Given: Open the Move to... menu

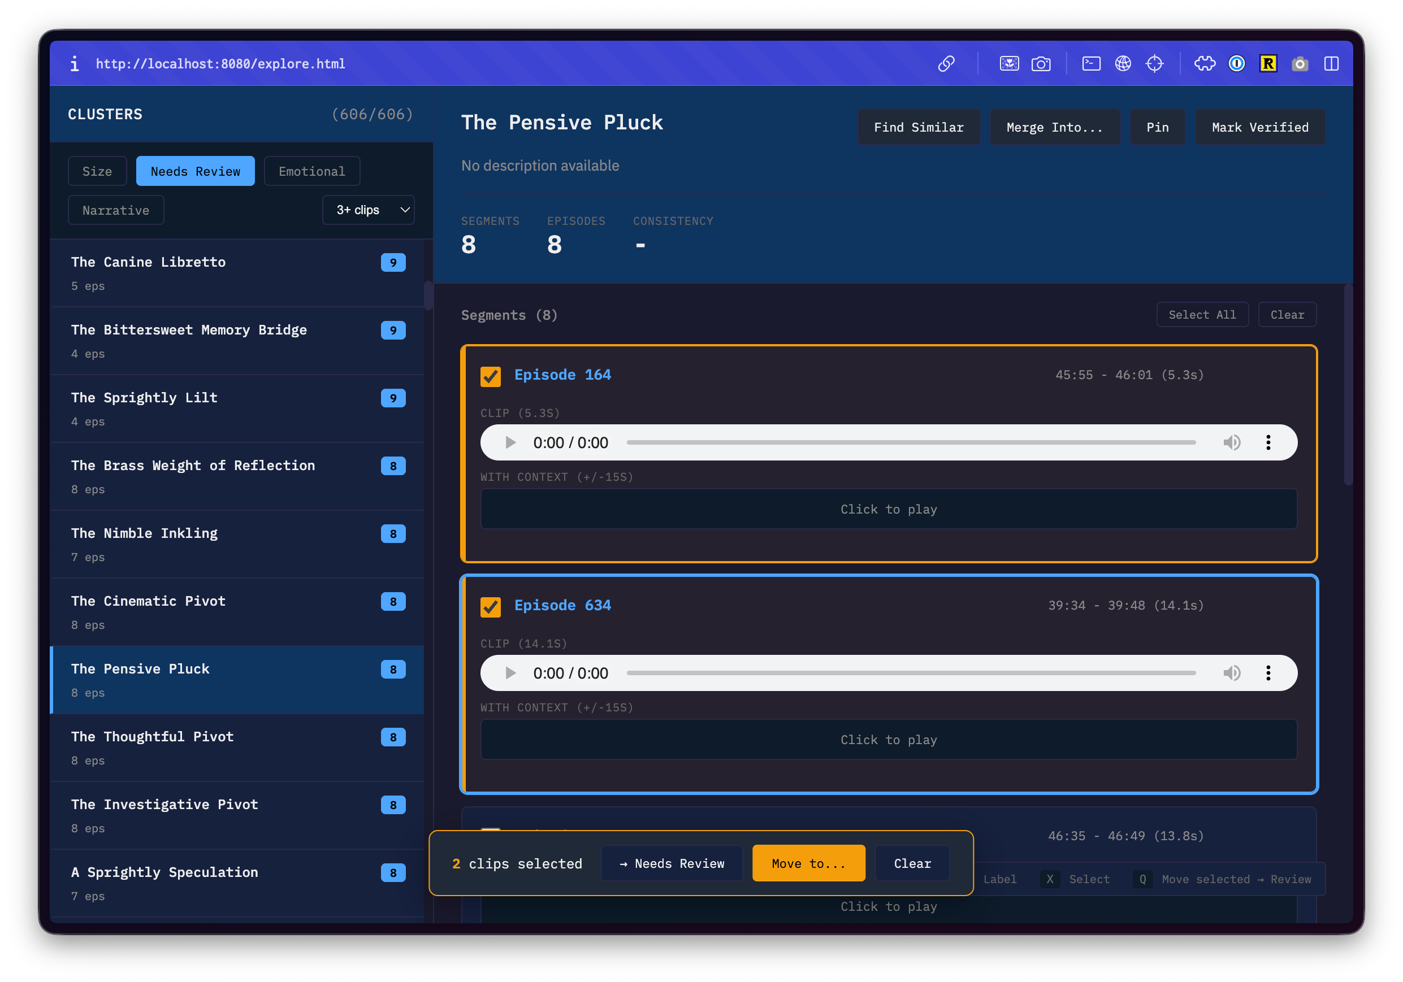Looking at the screenshot, I should (808, 863).
